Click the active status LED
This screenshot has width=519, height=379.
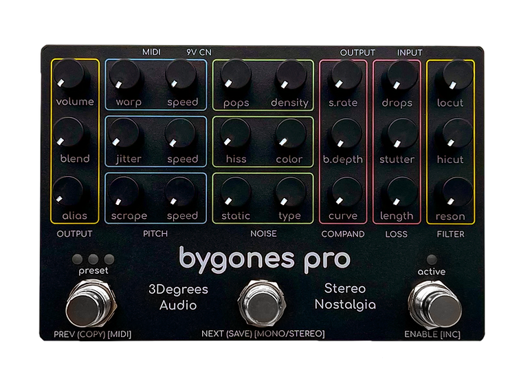coord(432,259)
